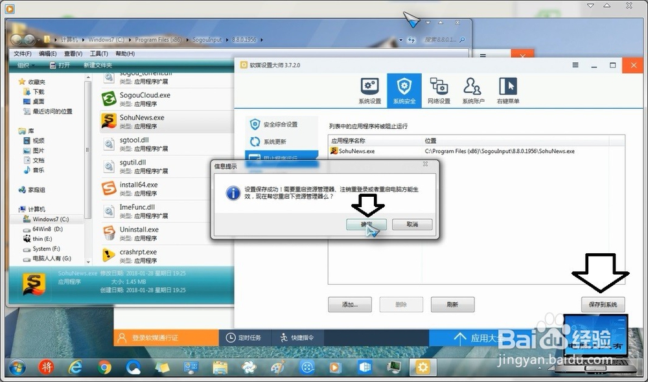Open 快捷指令 in bottom bar
Image resolution: width=648 pixels, height=382 pixels.
[297, 338]
